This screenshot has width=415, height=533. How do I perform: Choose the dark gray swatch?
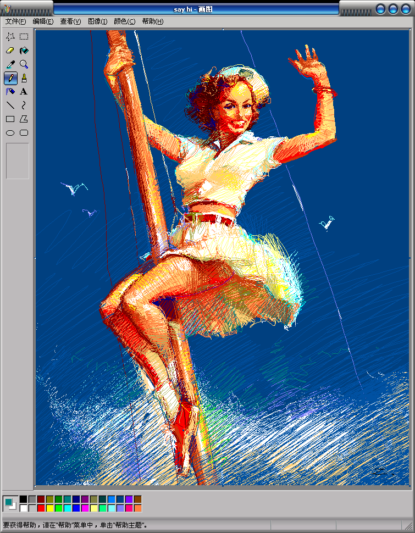click(32, 499)
